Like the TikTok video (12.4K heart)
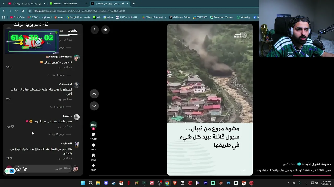The width and height of the screenshot is (334, 187). [93, 135]
